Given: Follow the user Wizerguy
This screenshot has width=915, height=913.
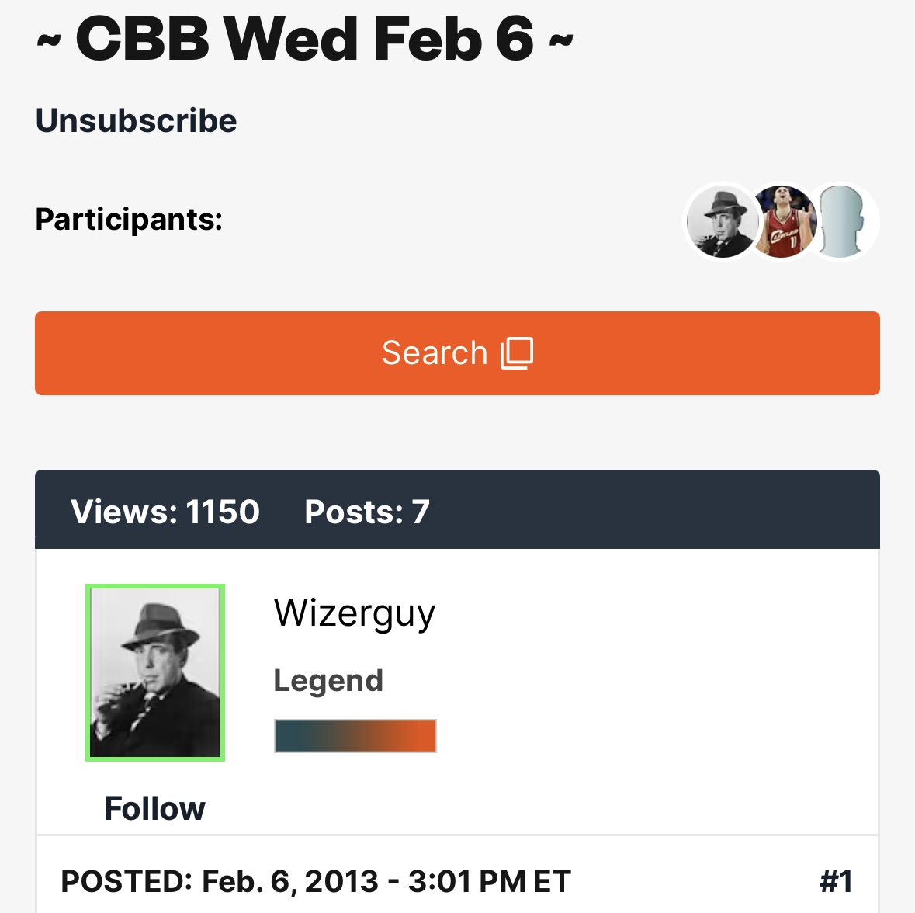Looking at the screenshot, I should [x=155, y=808].
